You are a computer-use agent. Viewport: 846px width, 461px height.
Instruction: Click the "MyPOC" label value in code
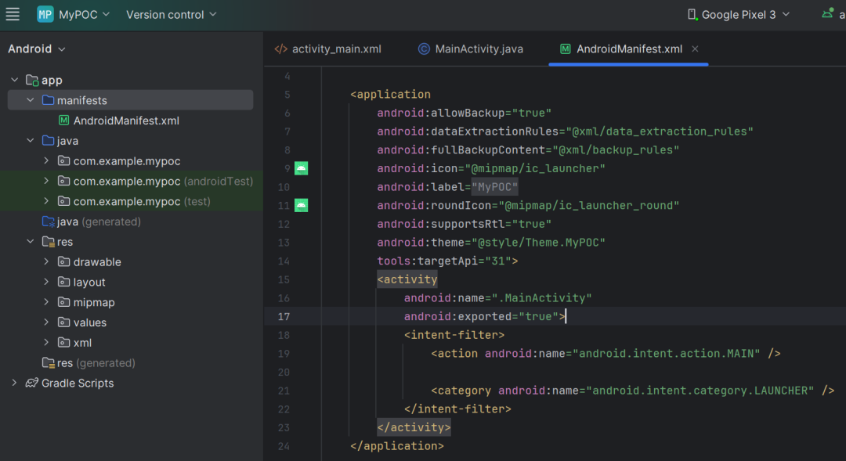click(495, 187)
